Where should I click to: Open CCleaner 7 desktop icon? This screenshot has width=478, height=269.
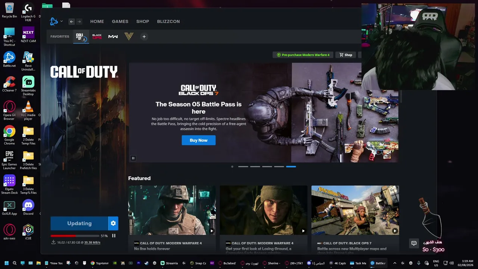pyautogui.click(x=9, y=84)
